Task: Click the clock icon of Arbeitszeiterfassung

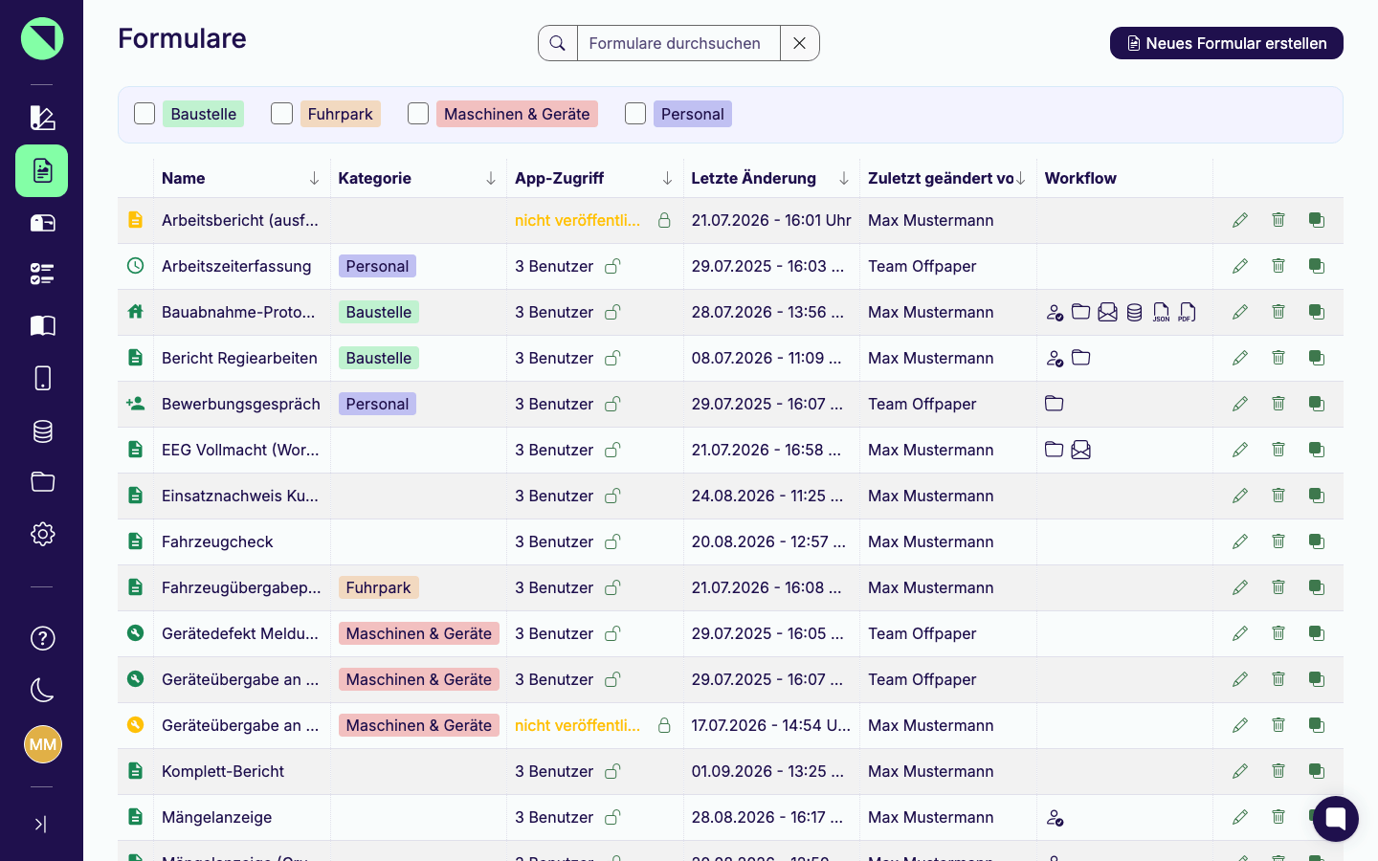Action: [x=135, y=266]
